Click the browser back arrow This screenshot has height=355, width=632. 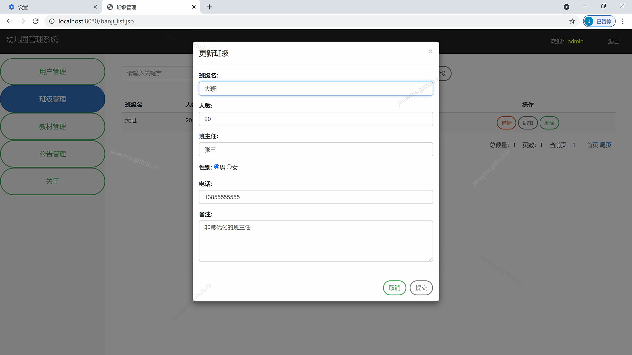click(9, 21)
